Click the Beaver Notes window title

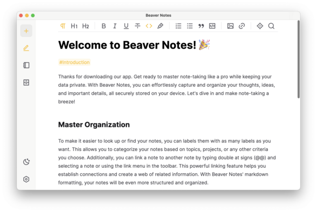tap(159, 15)
